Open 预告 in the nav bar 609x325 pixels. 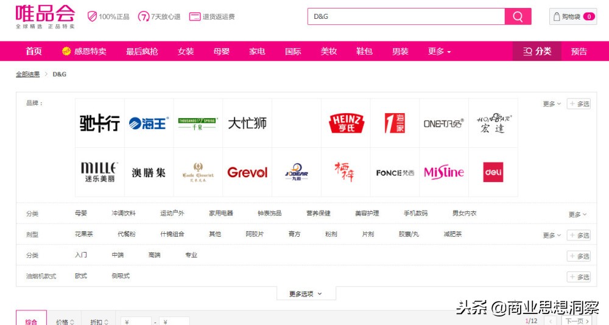click(x=579, y=51)
